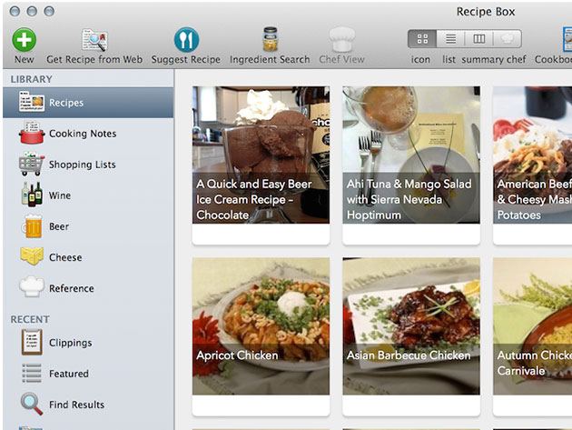
Task: Click the Featured list icon
Action: coord(32,374)
